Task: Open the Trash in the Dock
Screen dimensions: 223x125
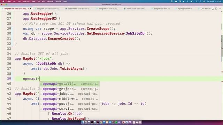Action: click(140, 122)
